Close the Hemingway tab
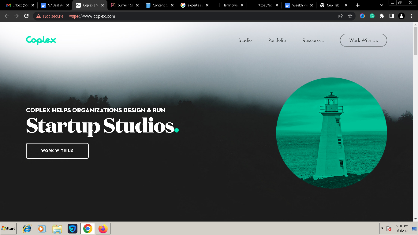Image resolution: width=418 pixels, height=235 pixels. click(242, 5)
